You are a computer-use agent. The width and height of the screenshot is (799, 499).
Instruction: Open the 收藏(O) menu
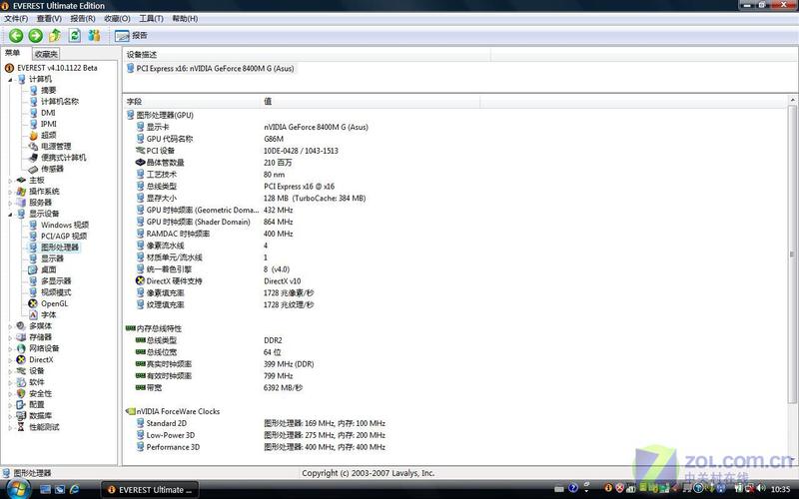pos(117,18)
